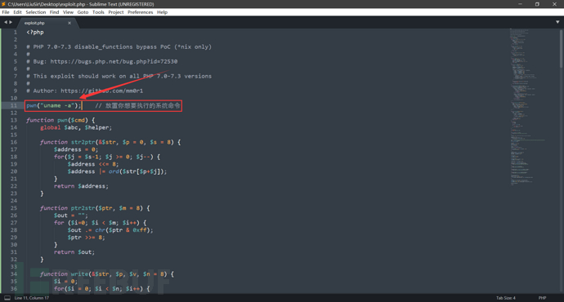564x302 pixels.
Task: Click the Chinese comment on line 11
Action: 138,105
